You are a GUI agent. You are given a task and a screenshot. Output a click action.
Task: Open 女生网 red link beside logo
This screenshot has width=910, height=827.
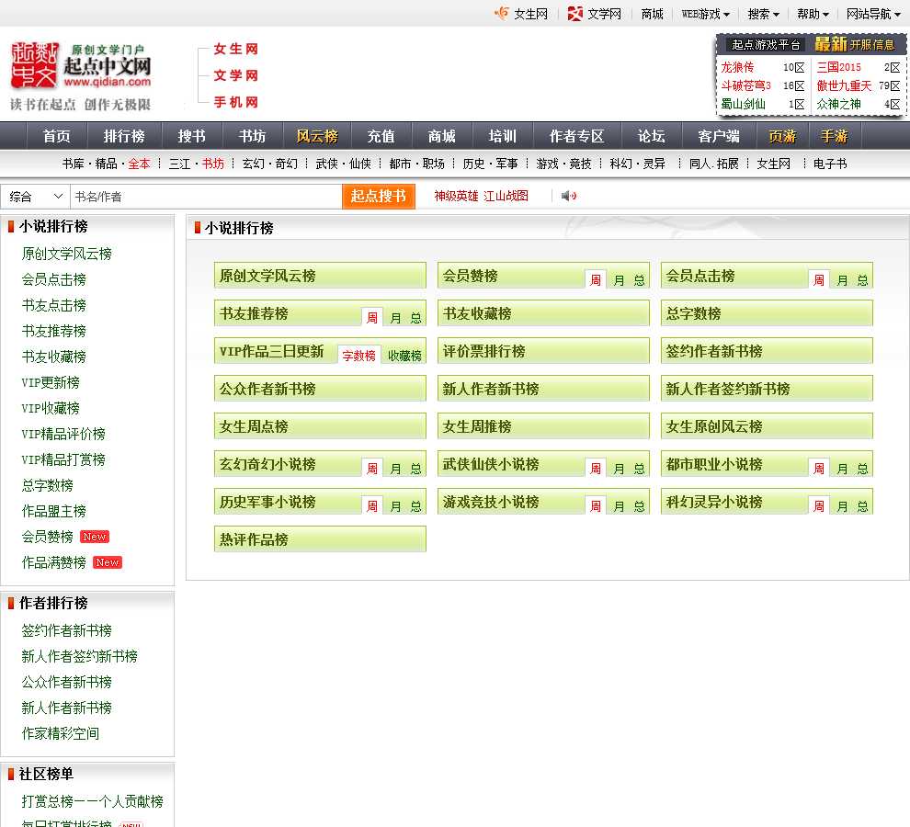point(235,49)
